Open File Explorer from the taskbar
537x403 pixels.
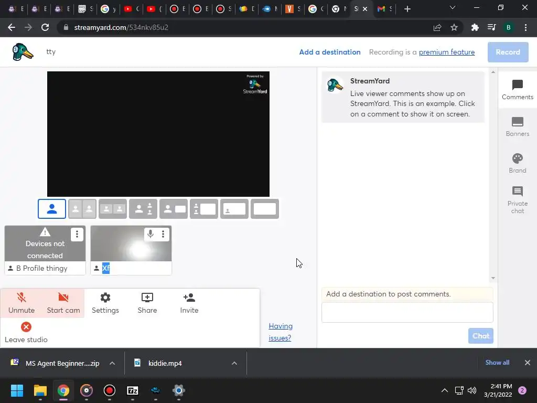point(40,390)
